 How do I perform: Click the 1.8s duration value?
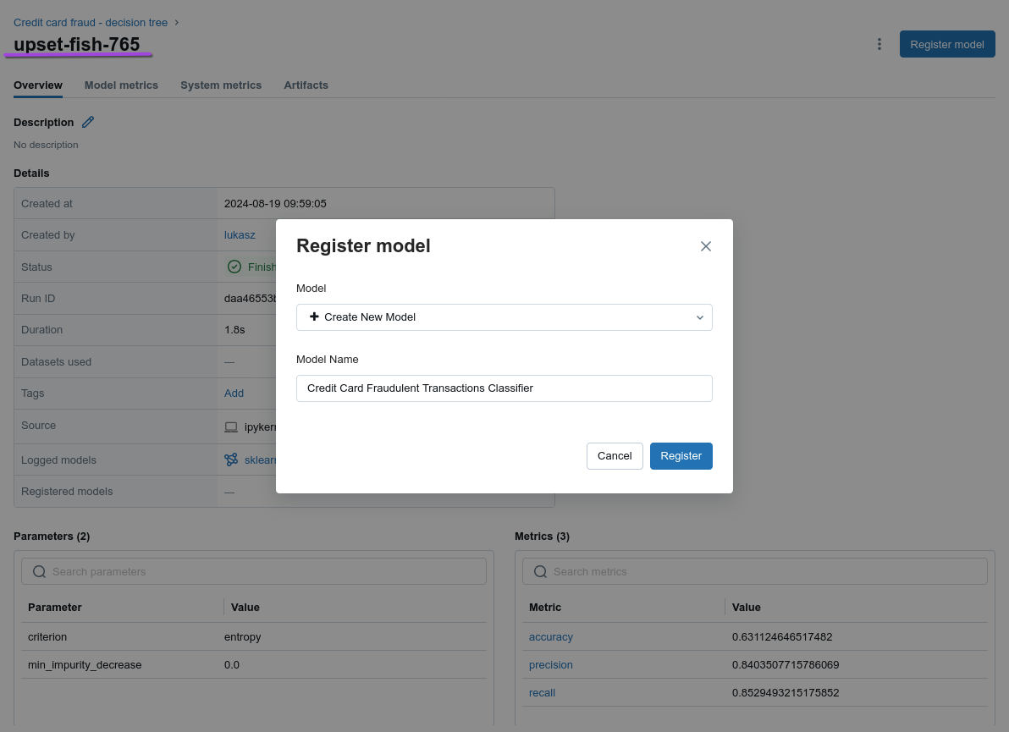234,330
